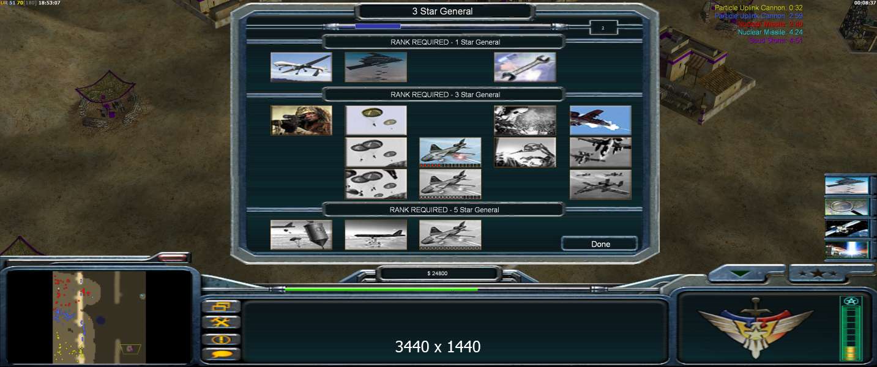Select the 5-star bomb drop power

click(301, 235)
